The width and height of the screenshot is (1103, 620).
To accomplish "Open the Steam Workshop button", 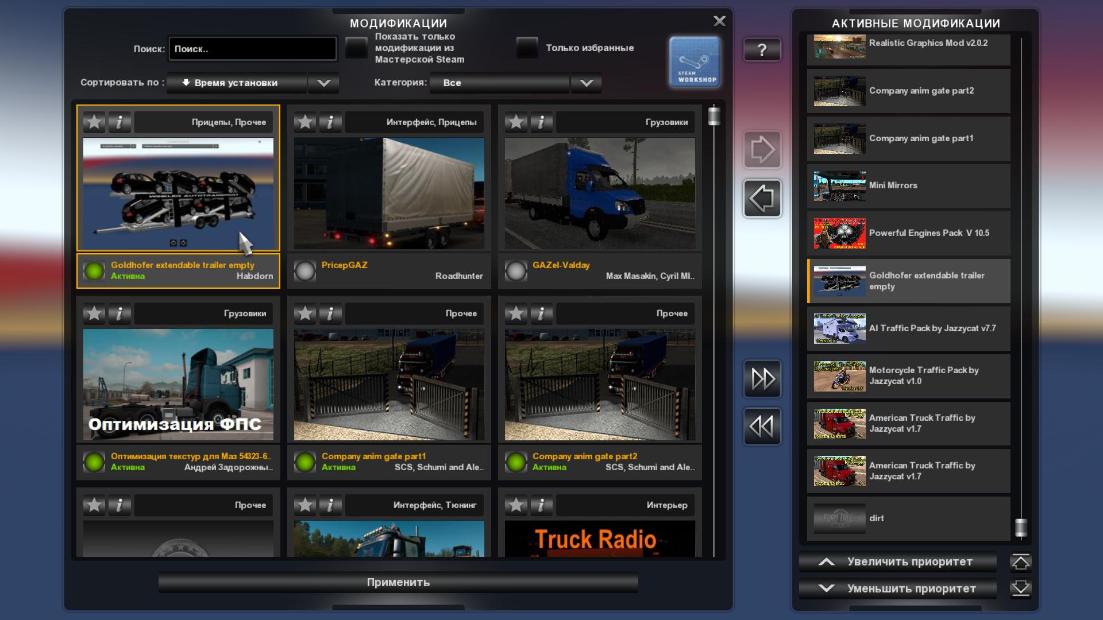I will pyautogui.click(x=694, y=62).
